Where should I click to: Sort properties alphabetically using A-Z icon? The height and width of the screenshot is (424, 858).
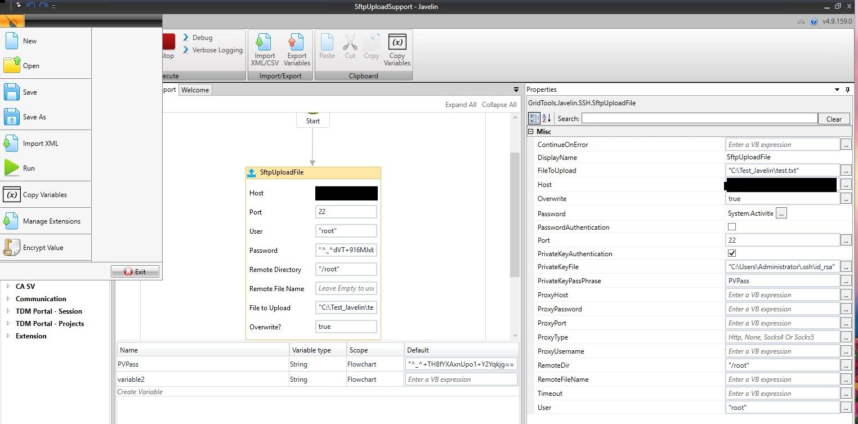click(x=546, y=118)
